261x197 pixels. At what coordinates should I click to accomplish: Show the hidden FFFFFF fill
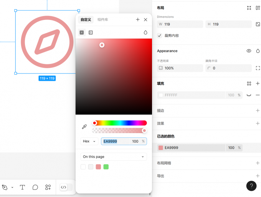(x=249, y=95)
